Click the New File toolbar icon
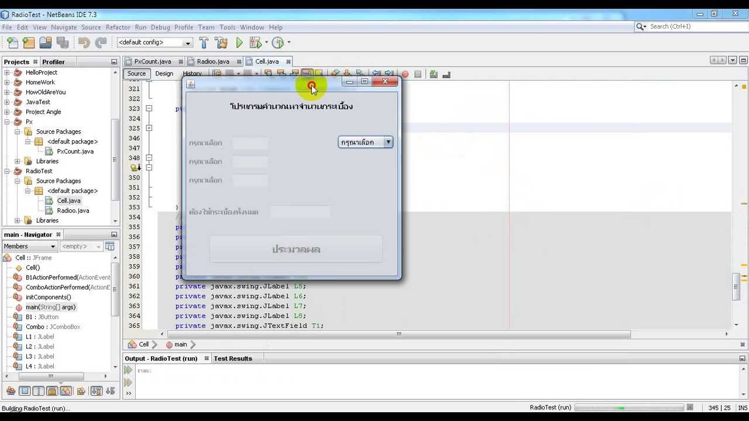Screen dimensions: 749x421 [x=12, y=43]
